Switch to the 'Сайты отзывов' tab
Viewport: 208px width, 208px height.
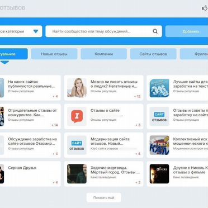click(x=153, y=54)
